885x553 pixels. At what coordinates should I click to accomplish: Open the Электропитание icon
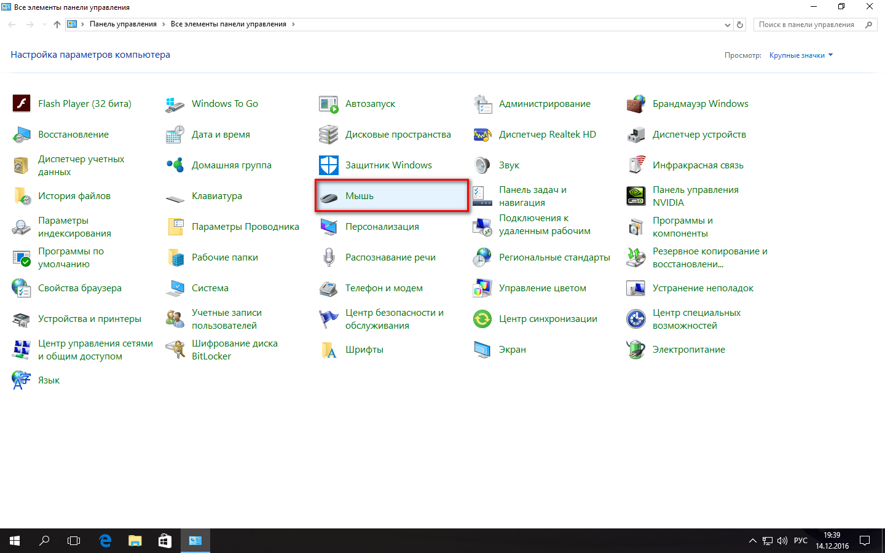(636, 350)
